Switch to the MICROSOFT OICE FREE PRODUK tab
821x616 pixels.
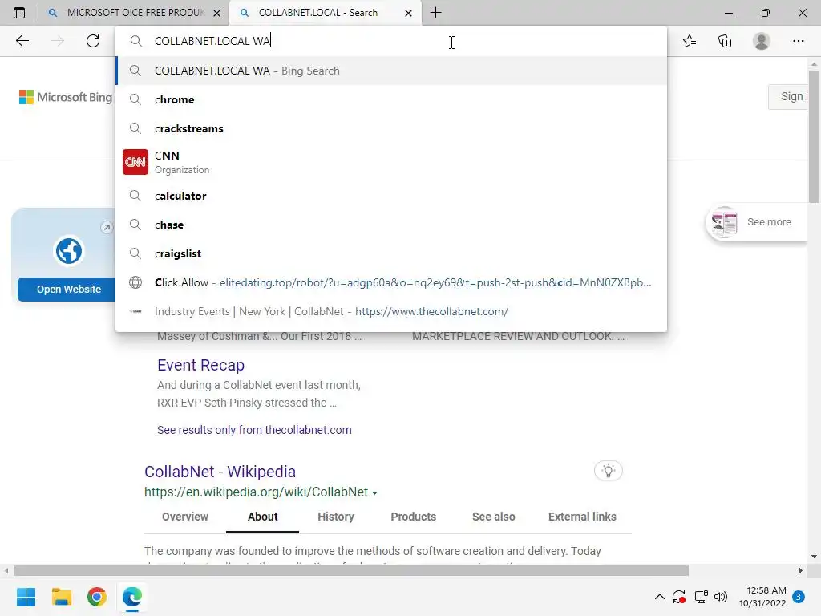[x=134, y=13]
